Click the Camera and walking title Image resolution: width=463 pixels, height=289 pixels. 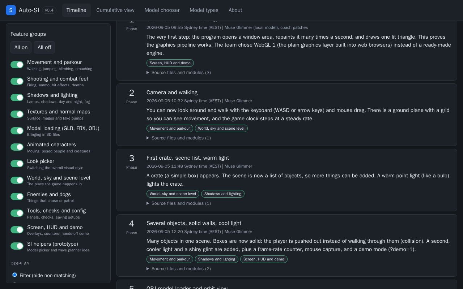[x=172, y=92]
